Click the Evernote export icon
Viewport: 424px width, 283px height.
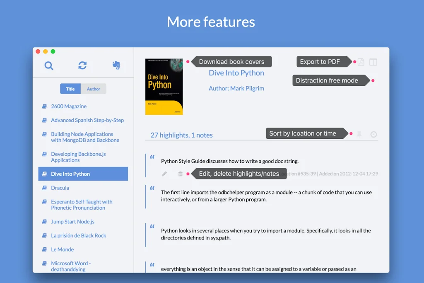116,65
